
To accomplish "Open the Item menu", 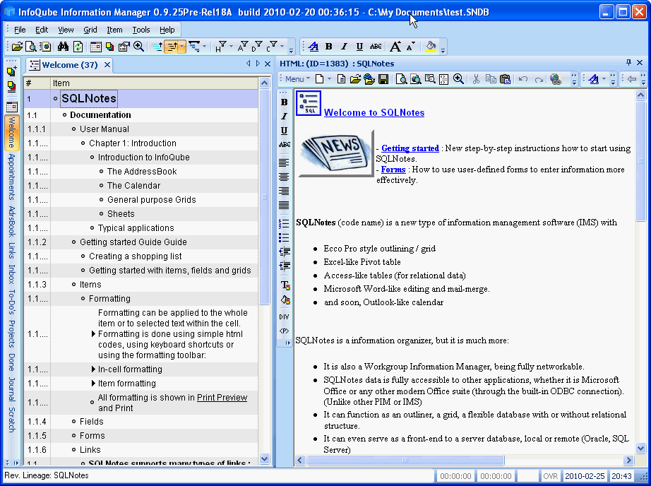I will [114, 30].
